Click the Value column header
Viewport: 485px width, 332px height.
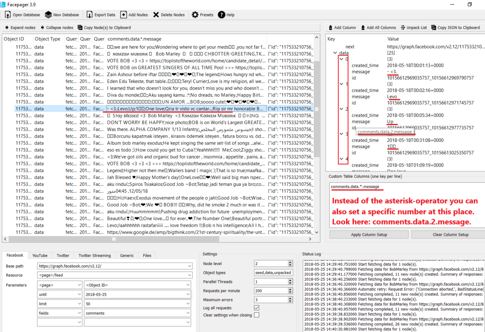point(435,39)
